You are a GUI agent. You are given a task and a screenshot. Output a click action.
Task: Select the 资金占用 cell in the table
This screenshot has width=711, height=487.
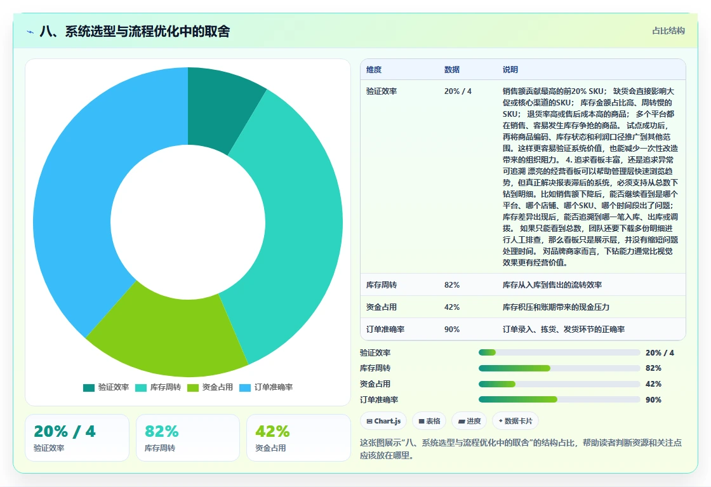[x=382, y=307]
